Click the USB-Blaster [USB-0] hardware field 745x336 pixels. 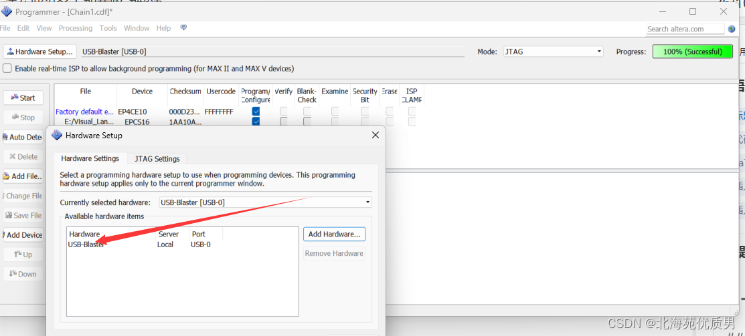click(x=272, y=51)
